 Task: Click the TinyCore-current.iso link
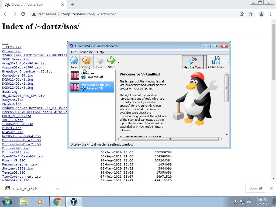coord(22,177)
